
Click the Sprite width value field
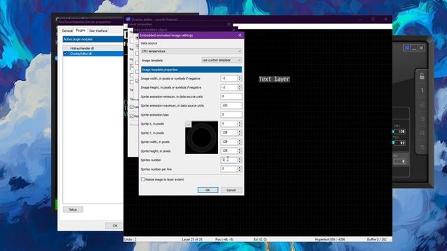pyautogui.click(x=229, y=142)
